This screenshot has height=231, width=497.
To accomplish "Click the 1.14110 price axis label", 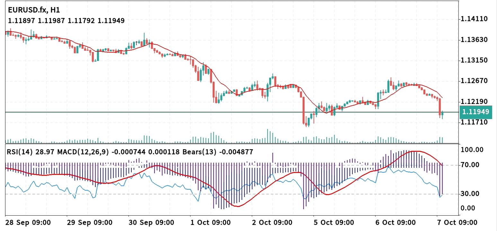I will 474,19.
